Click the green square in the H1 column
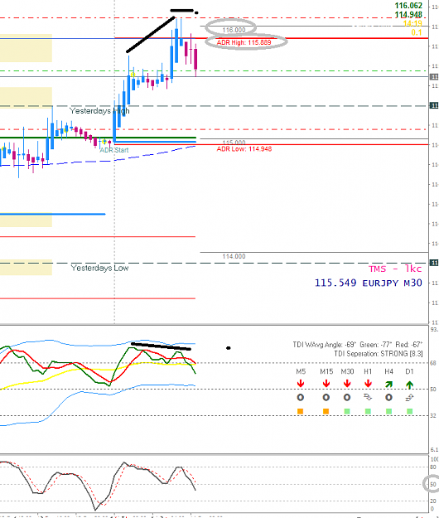The height and width of the screenshot is (518, 439). (368, 411)
